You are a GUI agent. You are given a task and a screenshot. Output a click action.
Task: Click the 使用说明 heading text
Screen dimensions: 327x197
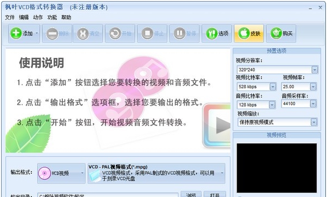click(42, 63)
